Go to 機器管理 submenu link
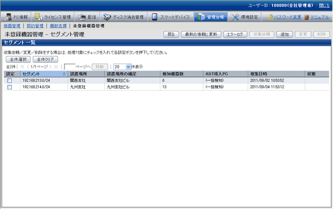The width and height of the screenshot is (333, 209). [12, 26]
